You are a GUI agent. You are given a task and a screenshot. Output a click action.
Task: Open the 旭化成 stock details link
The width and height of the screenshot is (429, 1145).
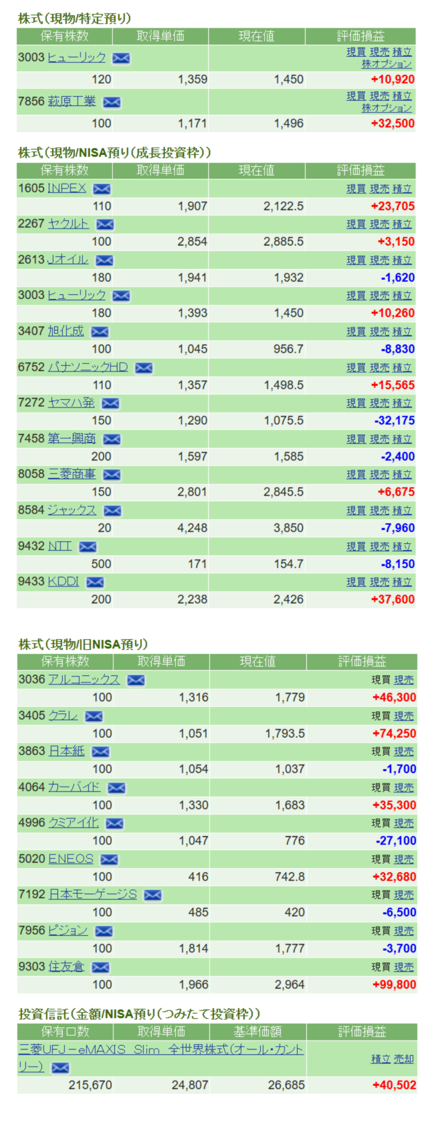tap(66, 331)
